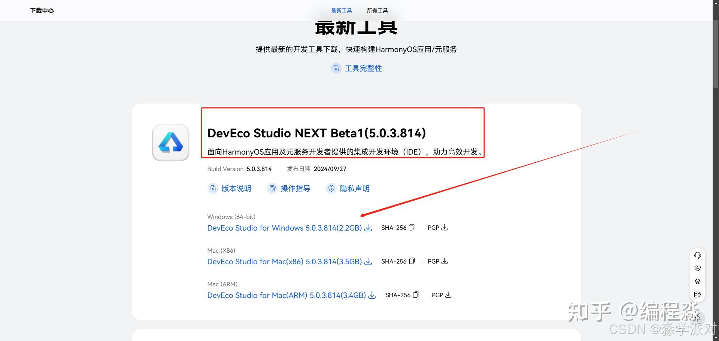Click the stacked layers icon on right sidebar
The image size is (719, 341).
[x=698, y=281]
